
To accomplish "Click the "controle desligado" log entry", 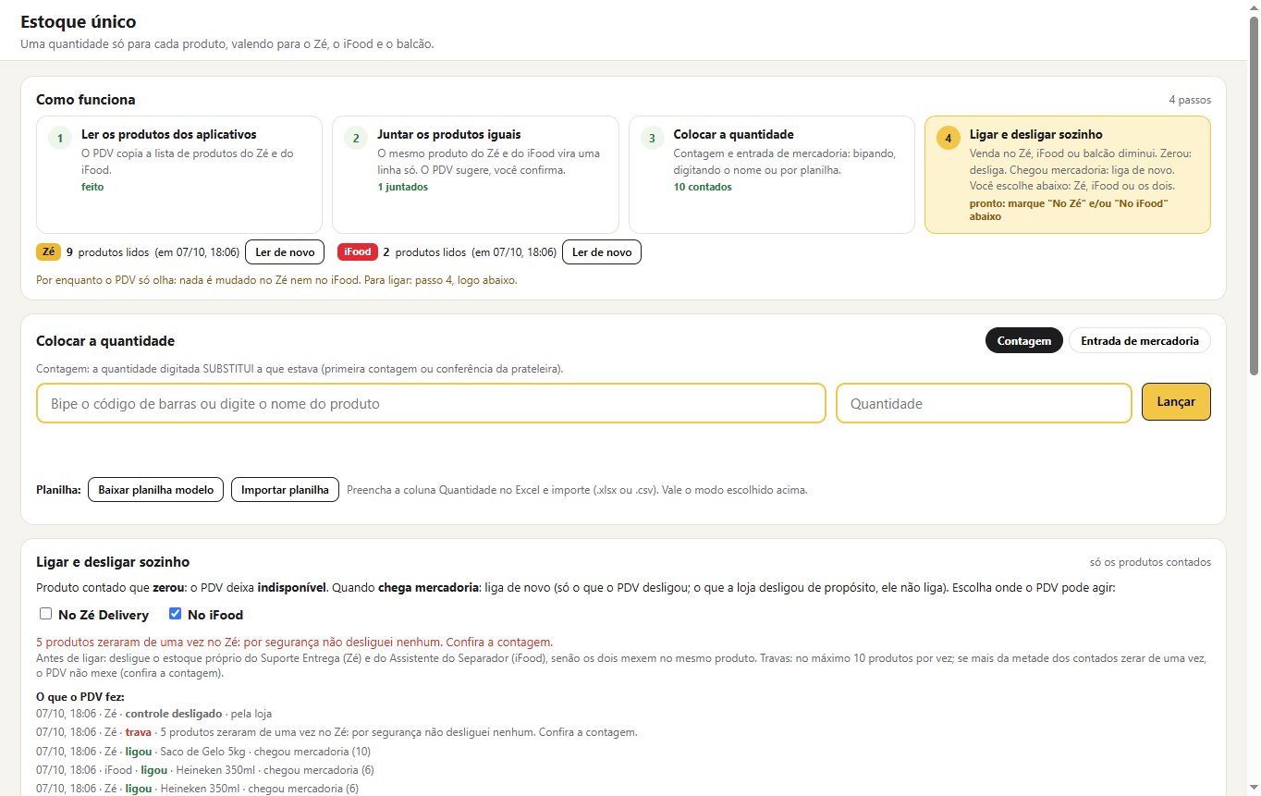I will click(x=153, y=714).
